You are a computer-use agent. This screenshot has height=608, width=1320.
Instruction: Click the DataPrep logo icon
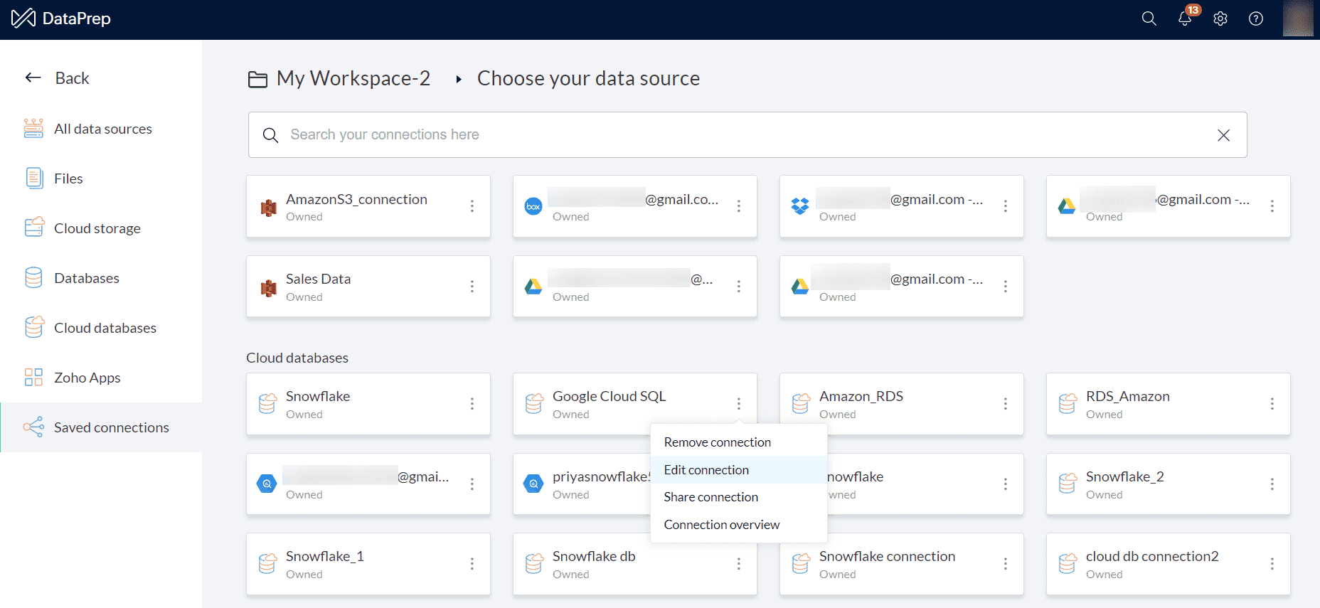click(x=23, y=18)
